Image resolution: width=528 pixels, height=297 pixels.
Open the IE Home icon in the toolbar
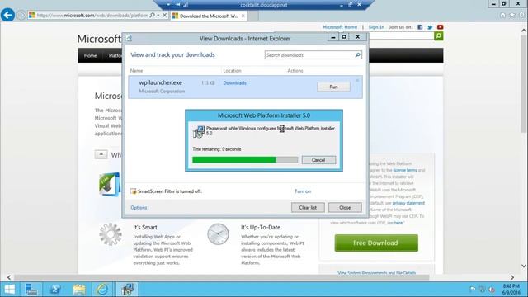pos(502,15)
